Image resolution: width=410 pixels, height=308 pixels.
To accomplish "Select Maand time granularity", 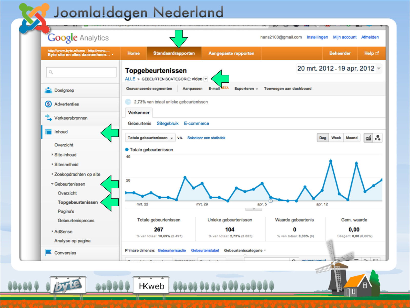I will [352, 138].
